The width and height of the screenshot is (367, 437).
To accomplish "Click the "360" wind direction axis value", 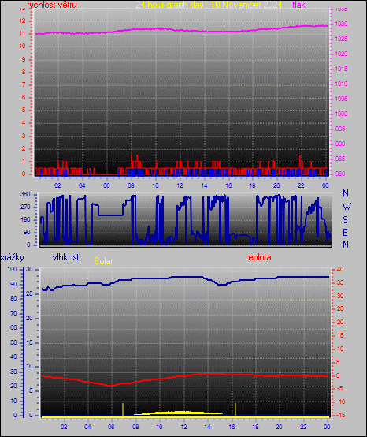I will tap(25, 195).
